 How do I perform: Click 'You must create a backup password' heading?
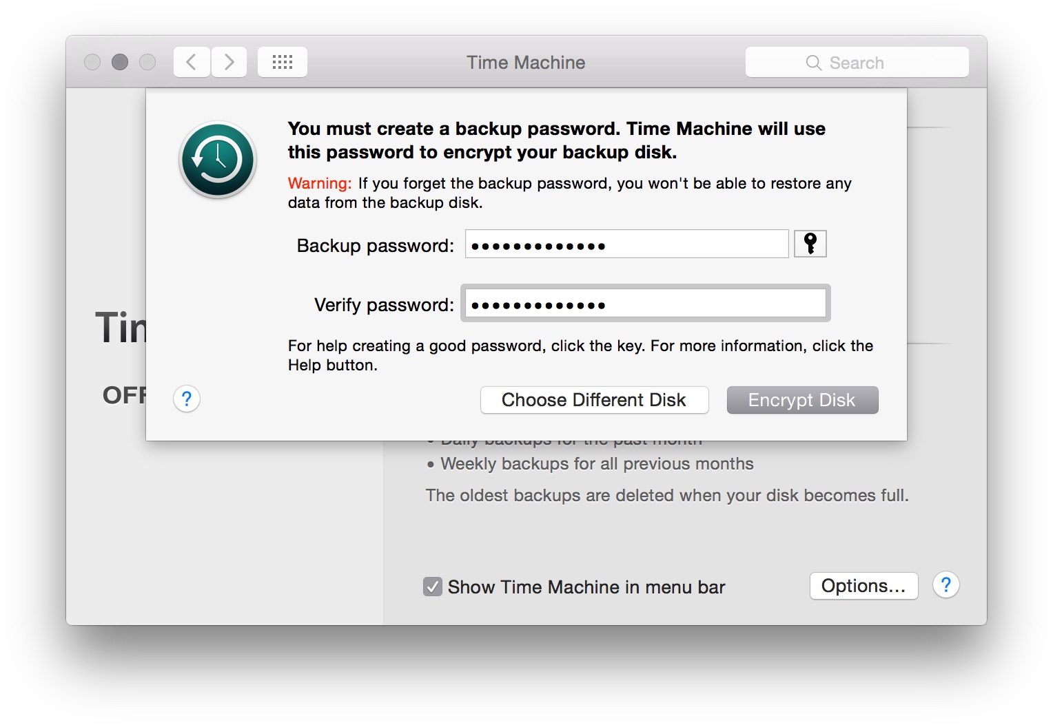(x=557, y=140)
